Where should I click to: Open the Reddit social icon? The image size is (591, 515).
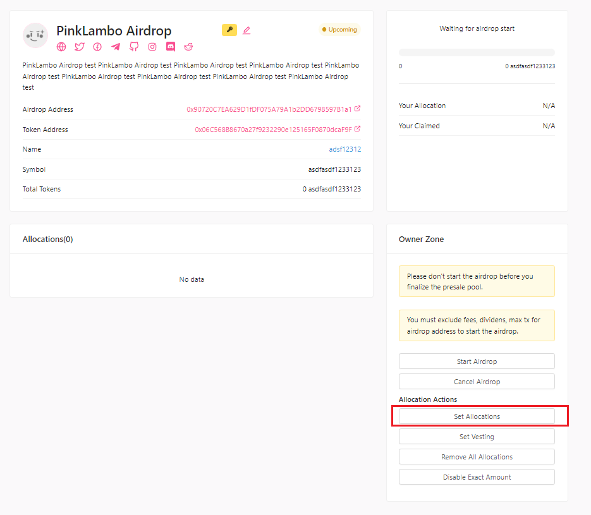[188, 47]
